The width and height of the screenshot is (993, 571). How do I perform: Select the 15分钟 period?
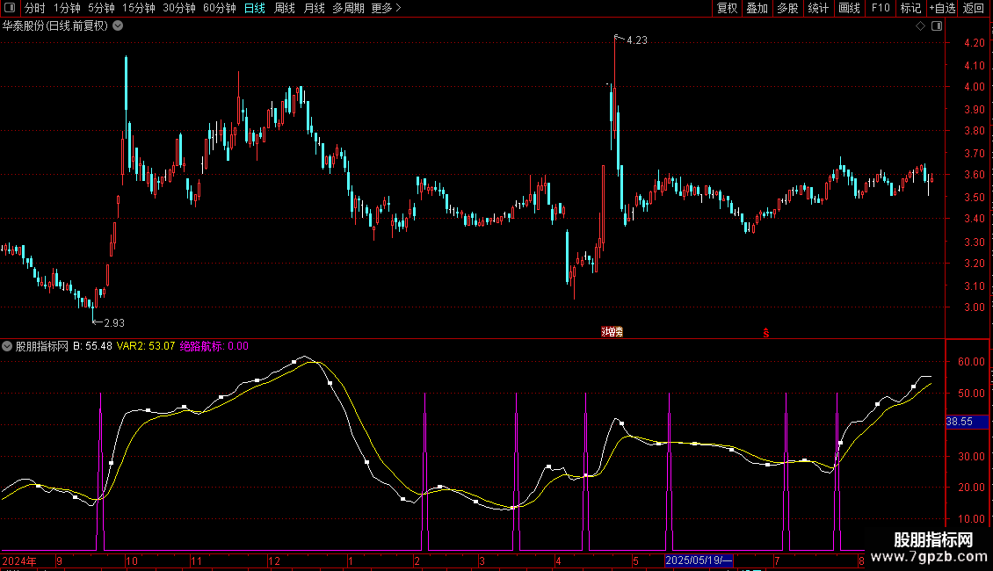[139, 8]
